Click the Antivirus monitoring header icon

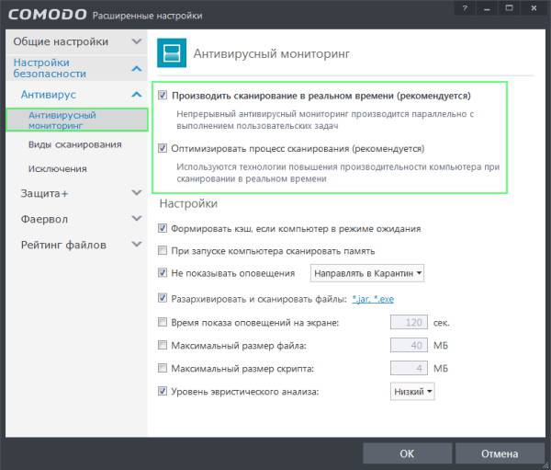coord(172,52)
